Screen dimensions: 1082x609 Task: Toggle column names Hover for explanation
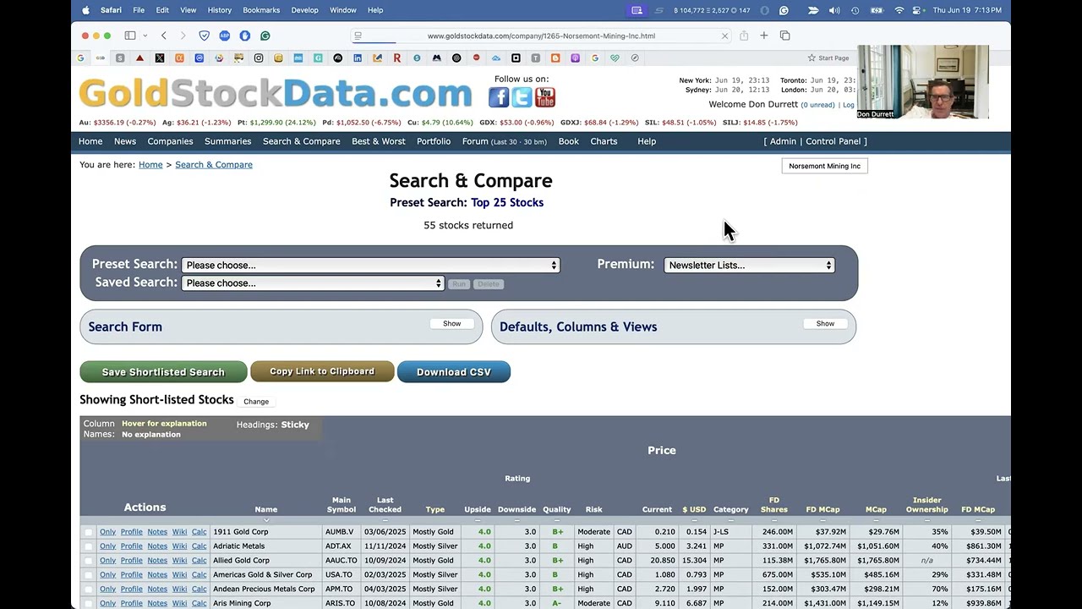point(164,423)
